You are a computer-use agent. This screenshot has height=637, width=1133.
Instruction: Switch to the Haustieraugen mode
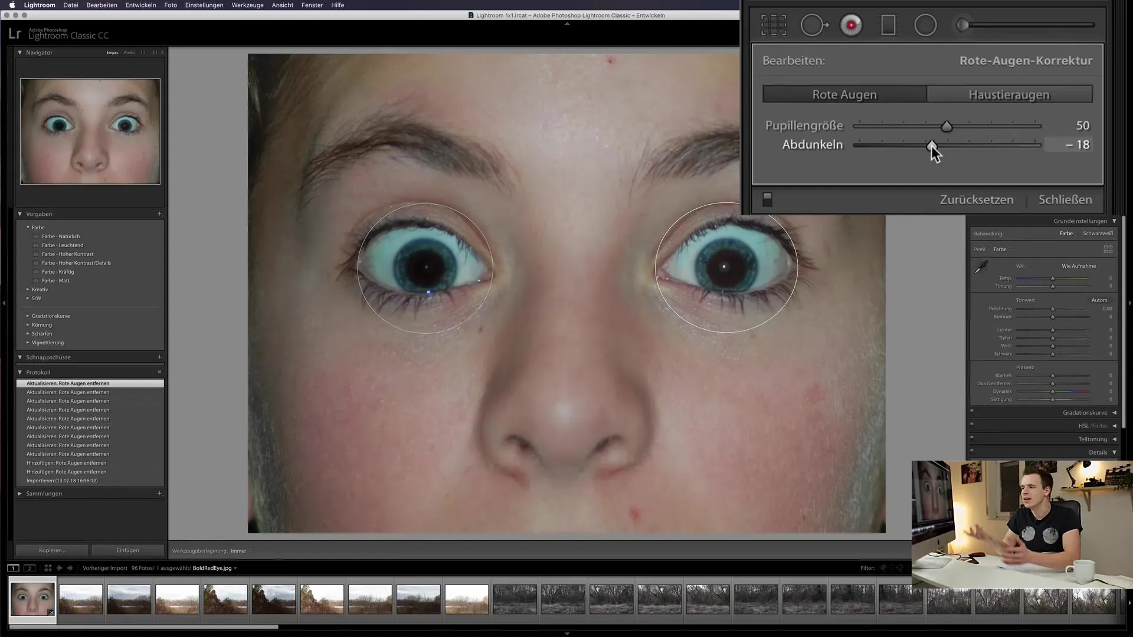1009,94
